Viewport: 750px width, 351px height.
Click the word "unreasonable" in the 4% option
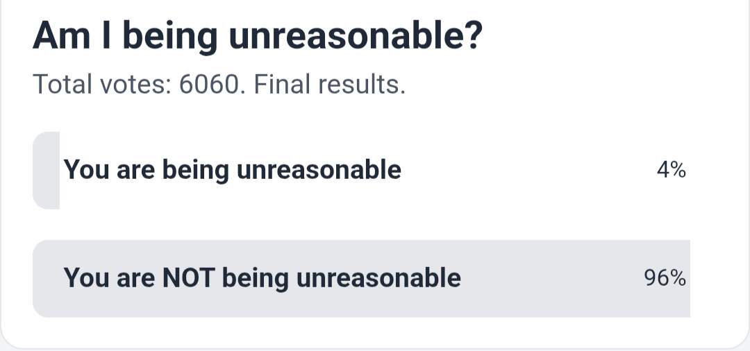pyautogui.click(x=319, y=169)
